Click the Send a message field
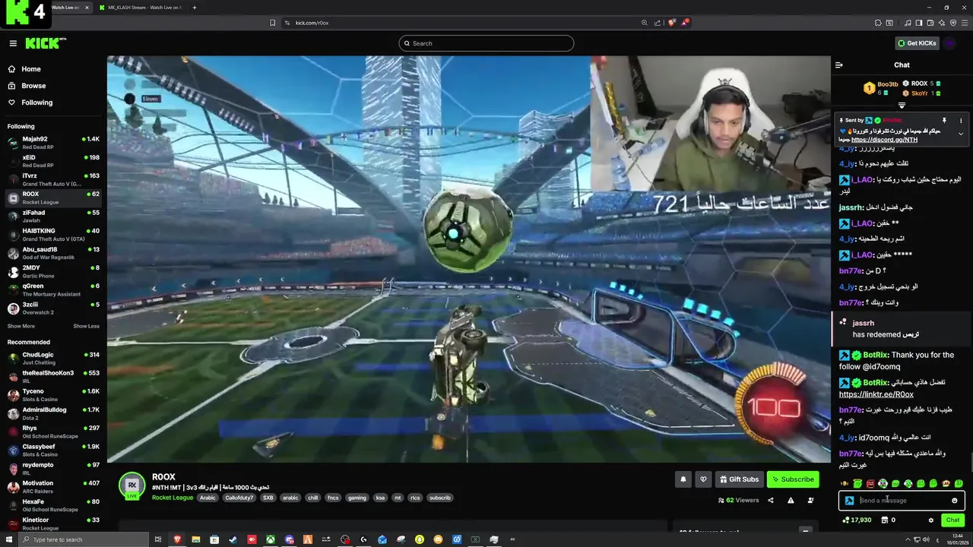This screenshot has width=973, height=547. pos(902,501)
